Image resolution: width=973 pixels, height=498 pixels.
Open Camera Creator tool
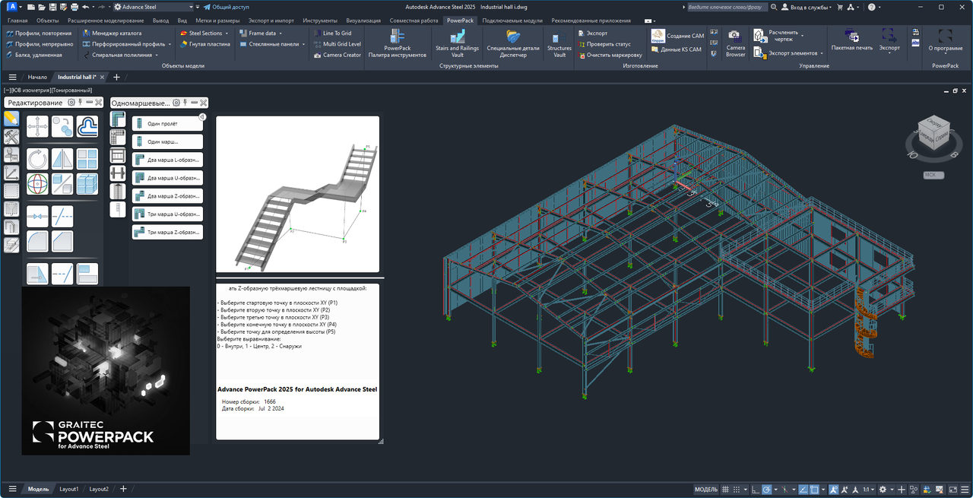tap(337, 55)
